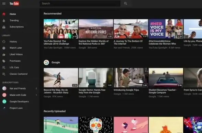This screenshot has width=202, height=133.
Task: Click the LOL Cats playlist icon
Action: [4, 68]
